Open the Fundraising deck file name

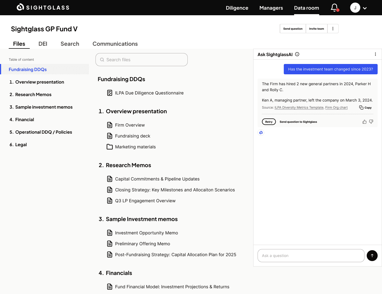tap(133, 136)
